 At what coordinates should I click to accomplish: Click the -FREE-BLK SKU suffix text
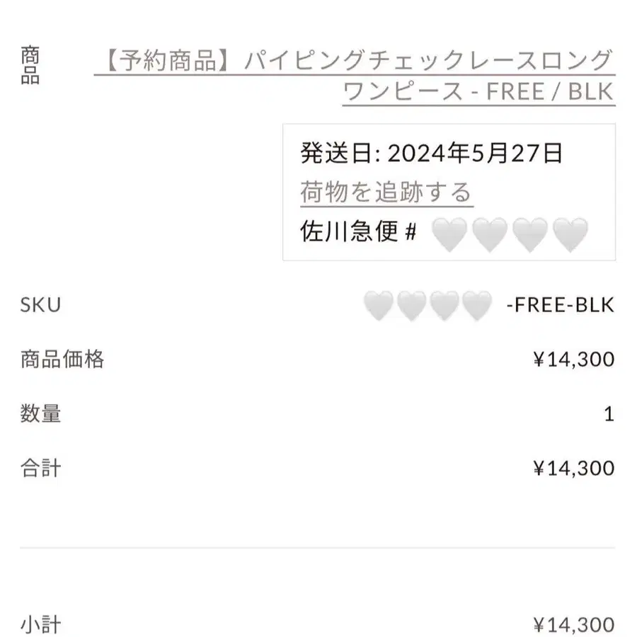pos(561,305)
